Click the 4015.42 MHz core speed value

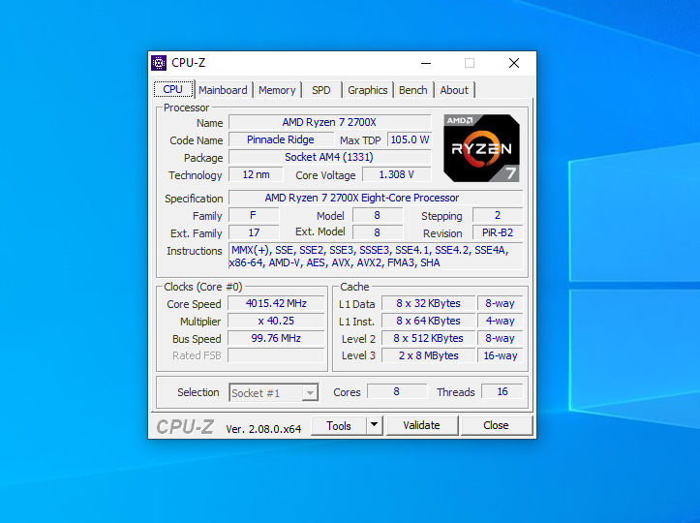(x=276, y=303)
